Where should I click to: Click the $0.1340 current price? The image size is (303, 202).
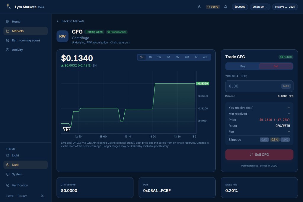[x=77, y=58]
